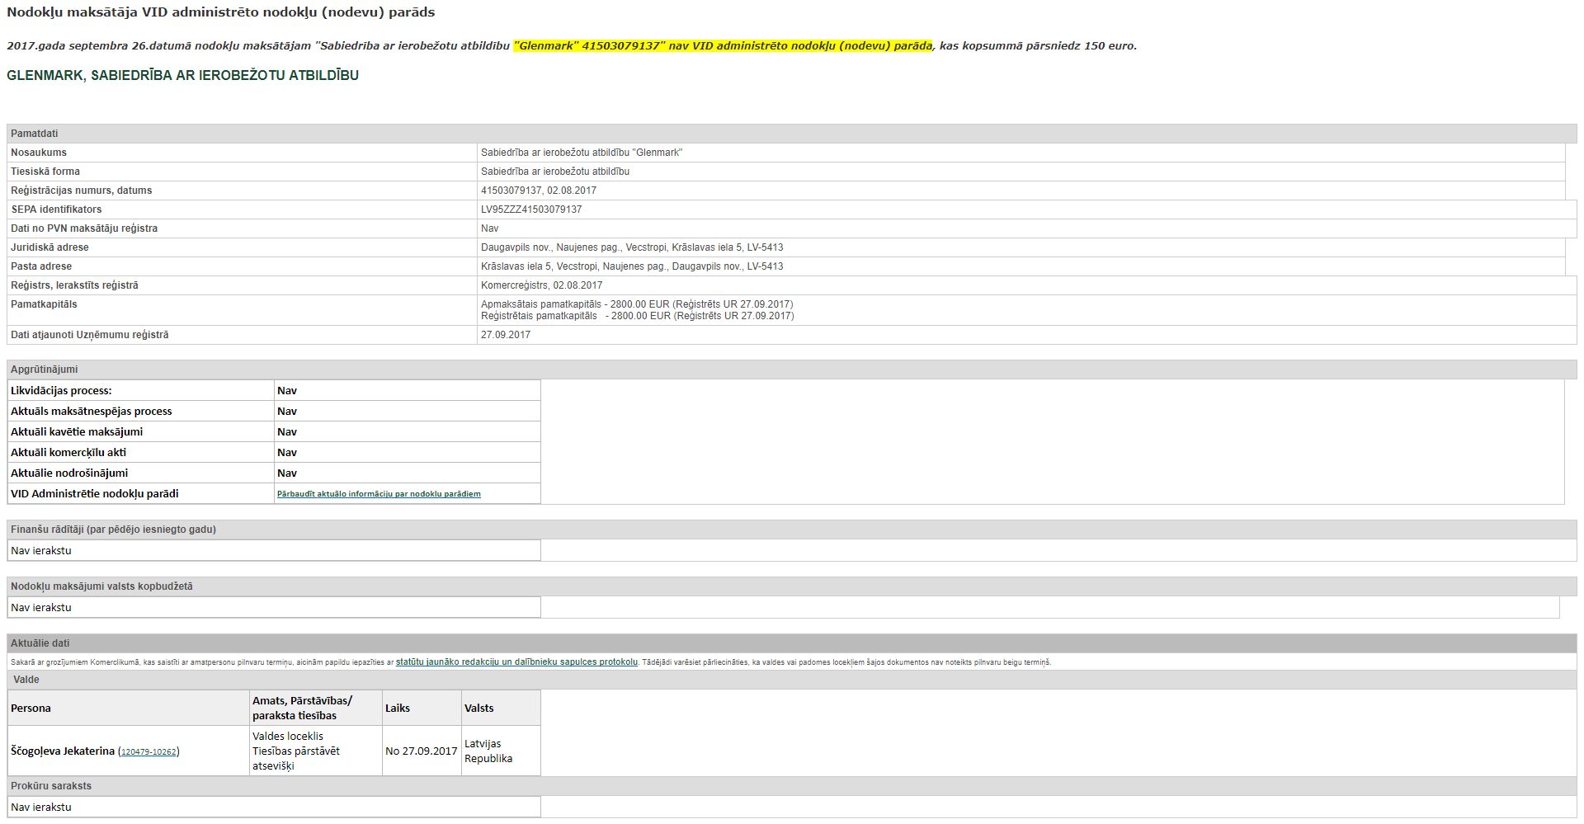Click the Laiks column header
This screenshot has width=1584, height=824.
click(x=398, y=708)
